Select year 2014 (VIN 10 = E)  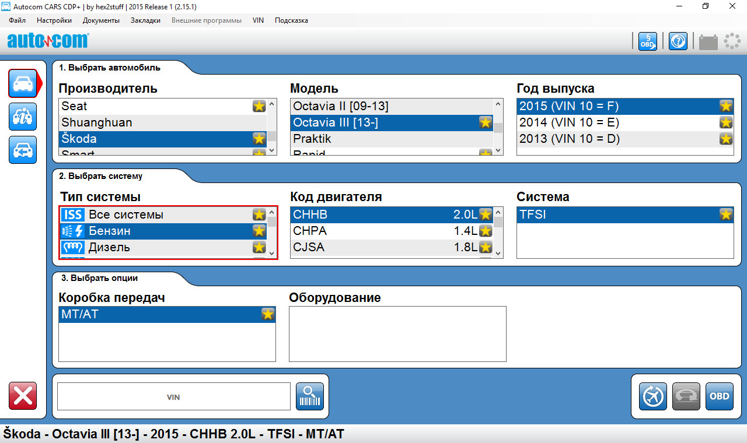click(625, 122)
